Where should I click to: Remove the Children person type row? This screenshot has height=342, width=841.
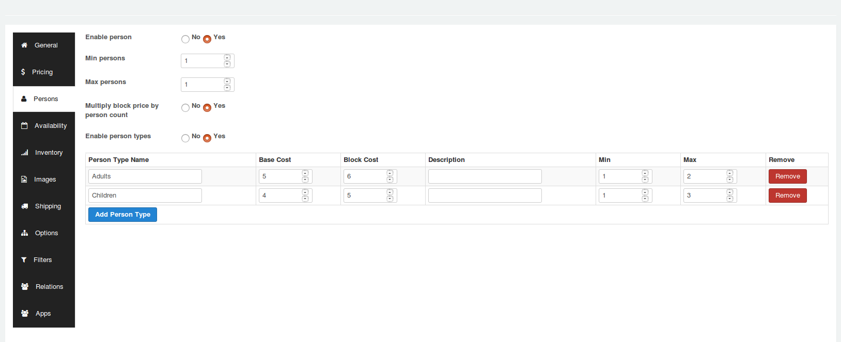click(x=787, y=196)
